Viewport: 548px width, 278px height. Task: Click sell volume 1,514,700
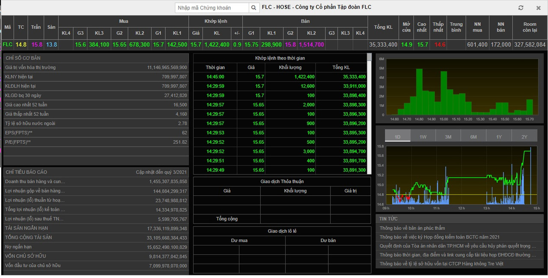click(311, 44)
